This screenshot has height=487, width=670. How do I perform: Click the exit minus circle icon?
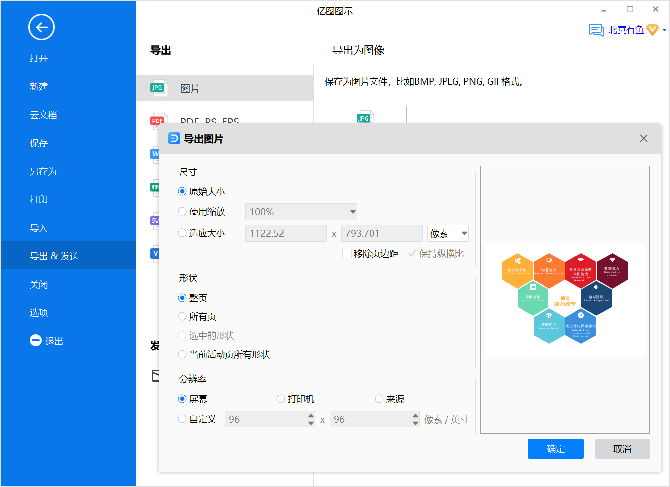point(36,341)
